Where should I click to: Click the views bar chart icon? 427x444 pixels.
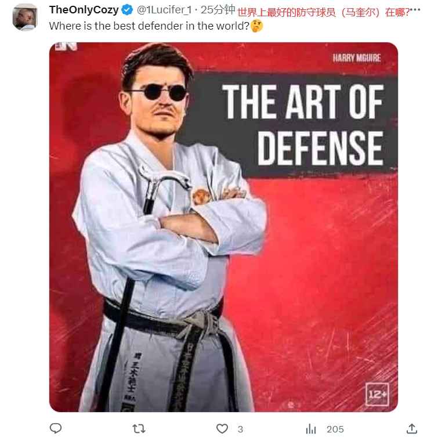pos(311,429)
